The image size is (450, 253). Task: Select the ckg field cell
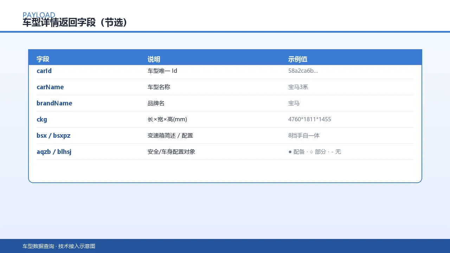tap(42, 119)
